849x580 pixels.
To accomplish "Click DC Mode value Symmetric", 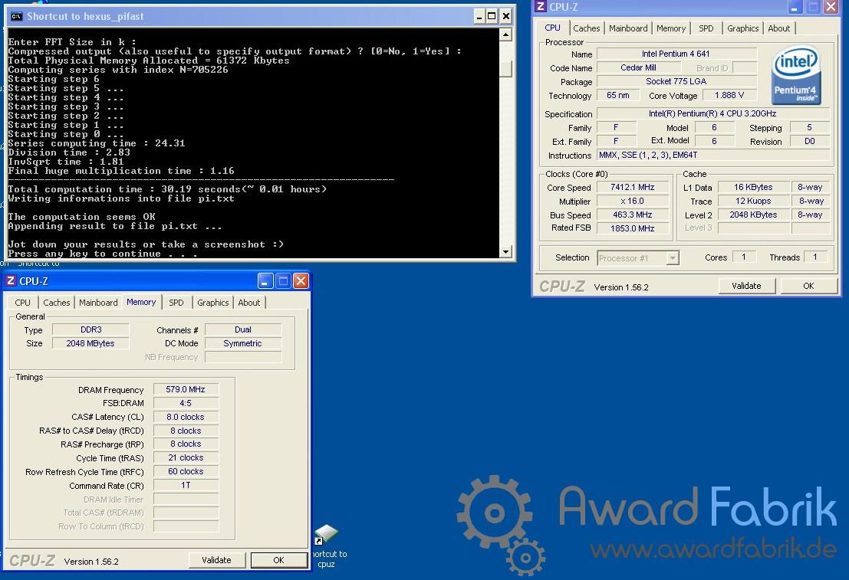I will [243, 343].
